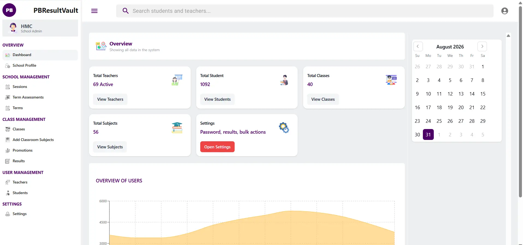Open the Dashboard menu item
The image size is (523, 245).
[x=40, y=55]
